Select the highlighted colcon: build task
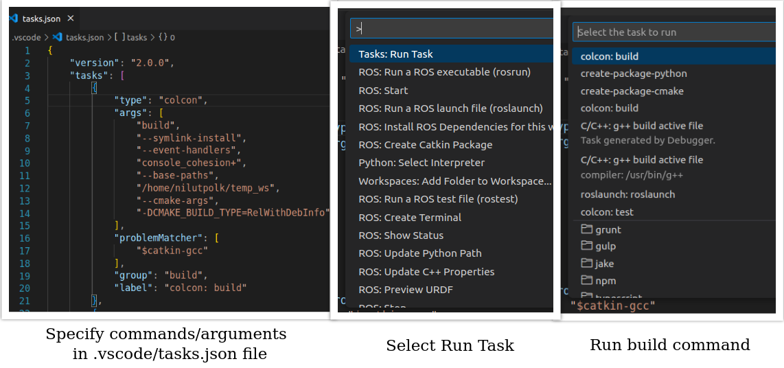This screenshot has width=784, height=368. (674, 56)
